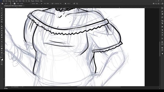The image size is (164, 92).
Task: Select the Clone Stamp tool
Action: [x=2, y=26]
